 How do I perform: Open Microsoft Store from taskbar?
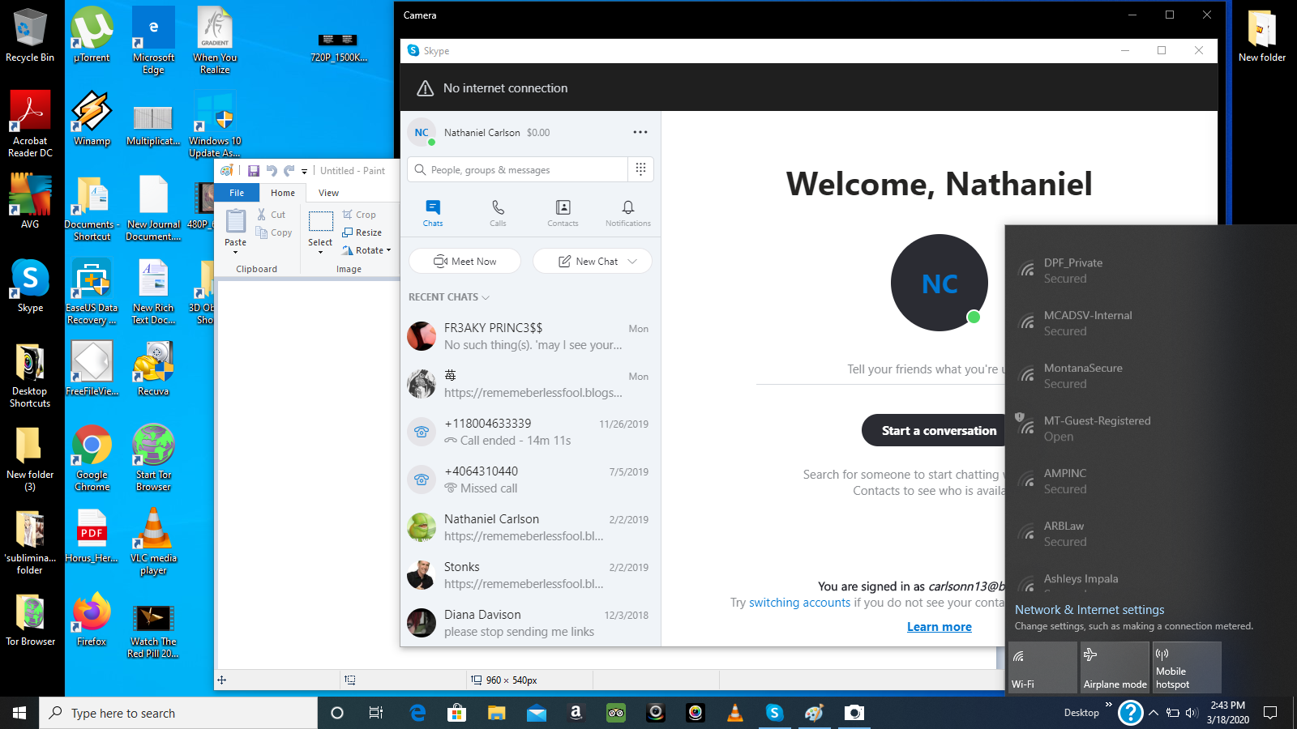coord(457,713)
